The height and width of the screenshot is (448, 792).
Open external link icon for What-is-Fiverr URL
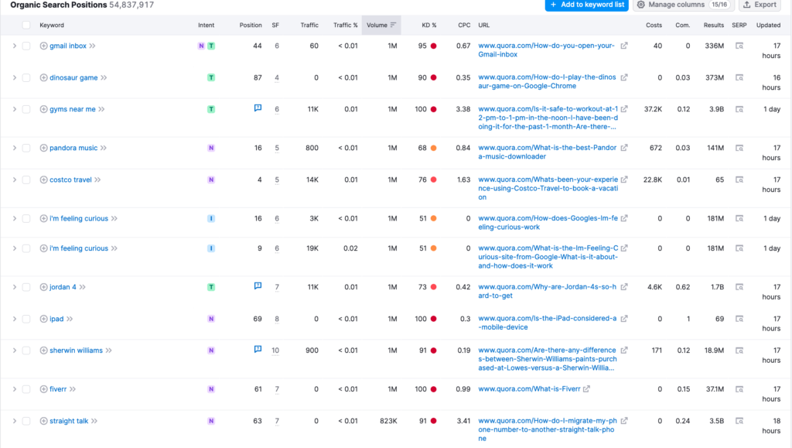(586, 389)
